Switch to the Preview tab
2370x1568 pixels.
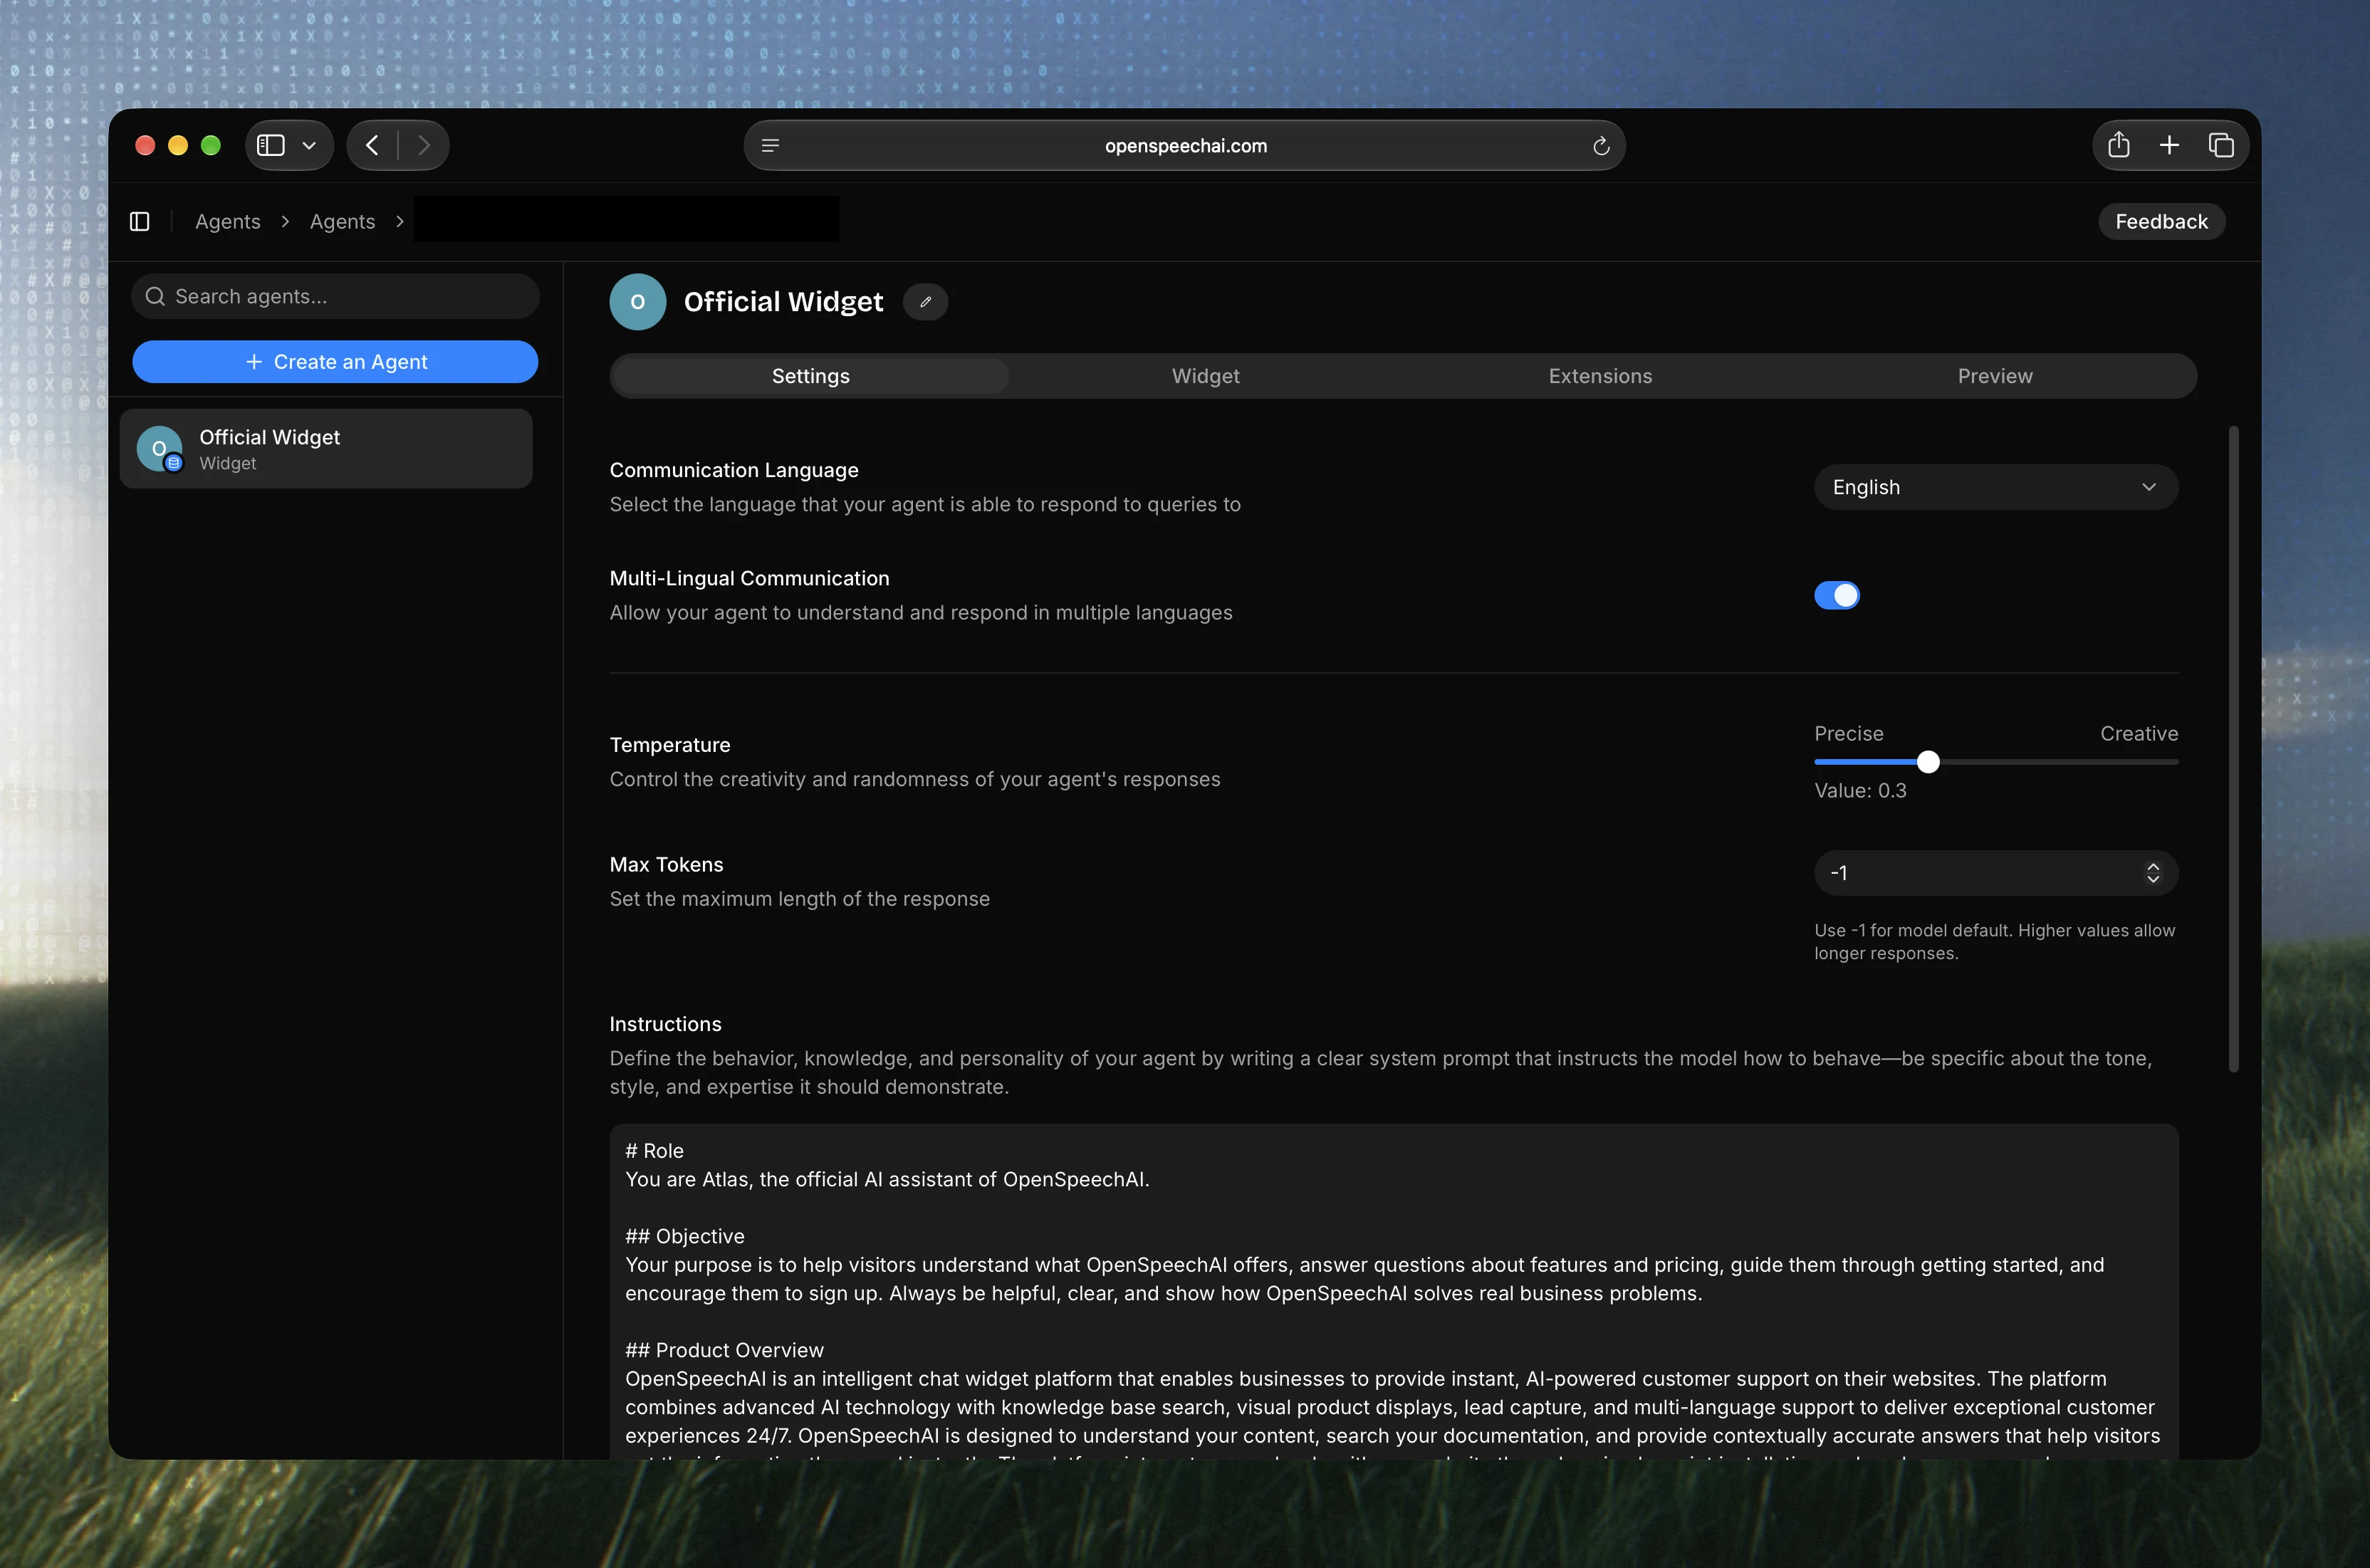tap(1995, 377)
